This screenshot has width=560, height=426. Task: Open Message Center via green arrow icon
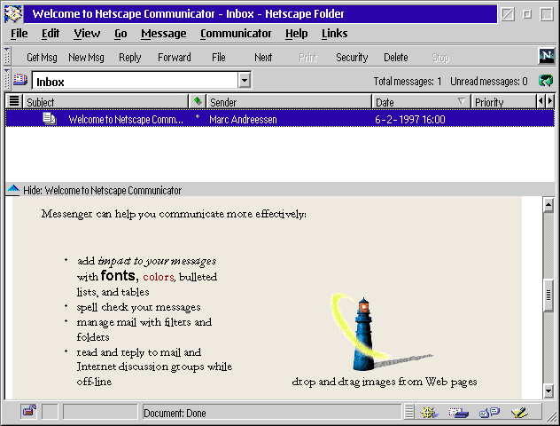(x=546, y=81)
